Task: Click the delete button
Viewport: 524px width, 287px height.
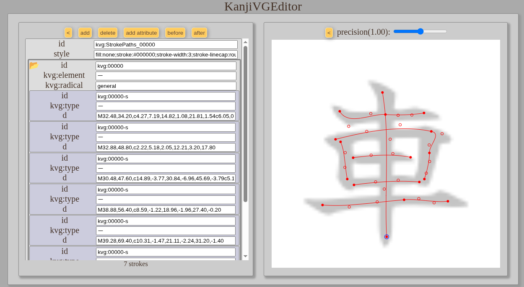Action: tap(108, 33)
